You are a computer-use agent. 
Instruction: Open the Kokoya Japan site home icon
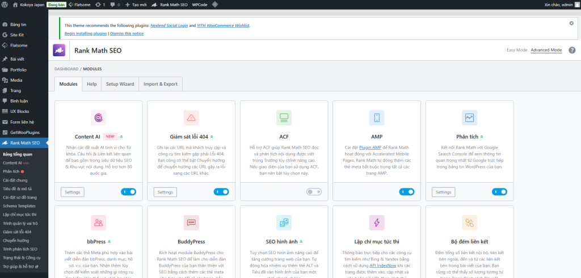click(x=15, y=5)
